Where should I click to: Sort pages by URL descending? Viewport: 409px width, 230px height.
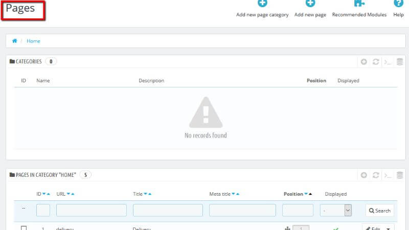pos(69,194)
